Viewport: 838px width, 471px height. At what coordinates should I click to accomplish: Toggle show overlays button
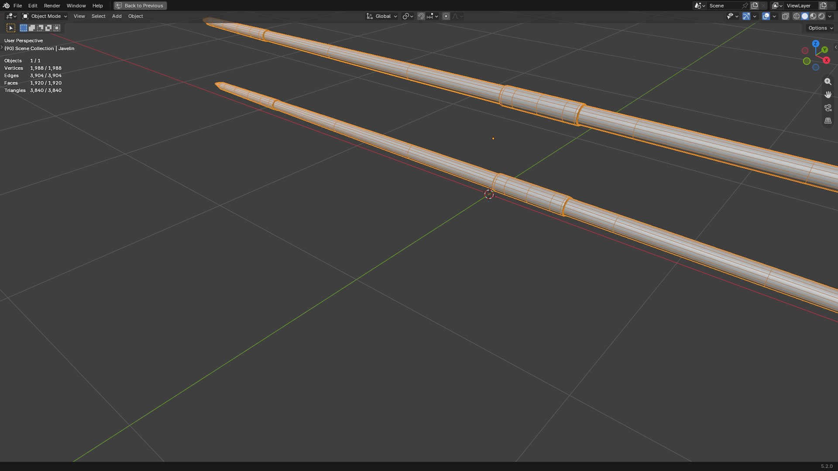click(766, 16)
